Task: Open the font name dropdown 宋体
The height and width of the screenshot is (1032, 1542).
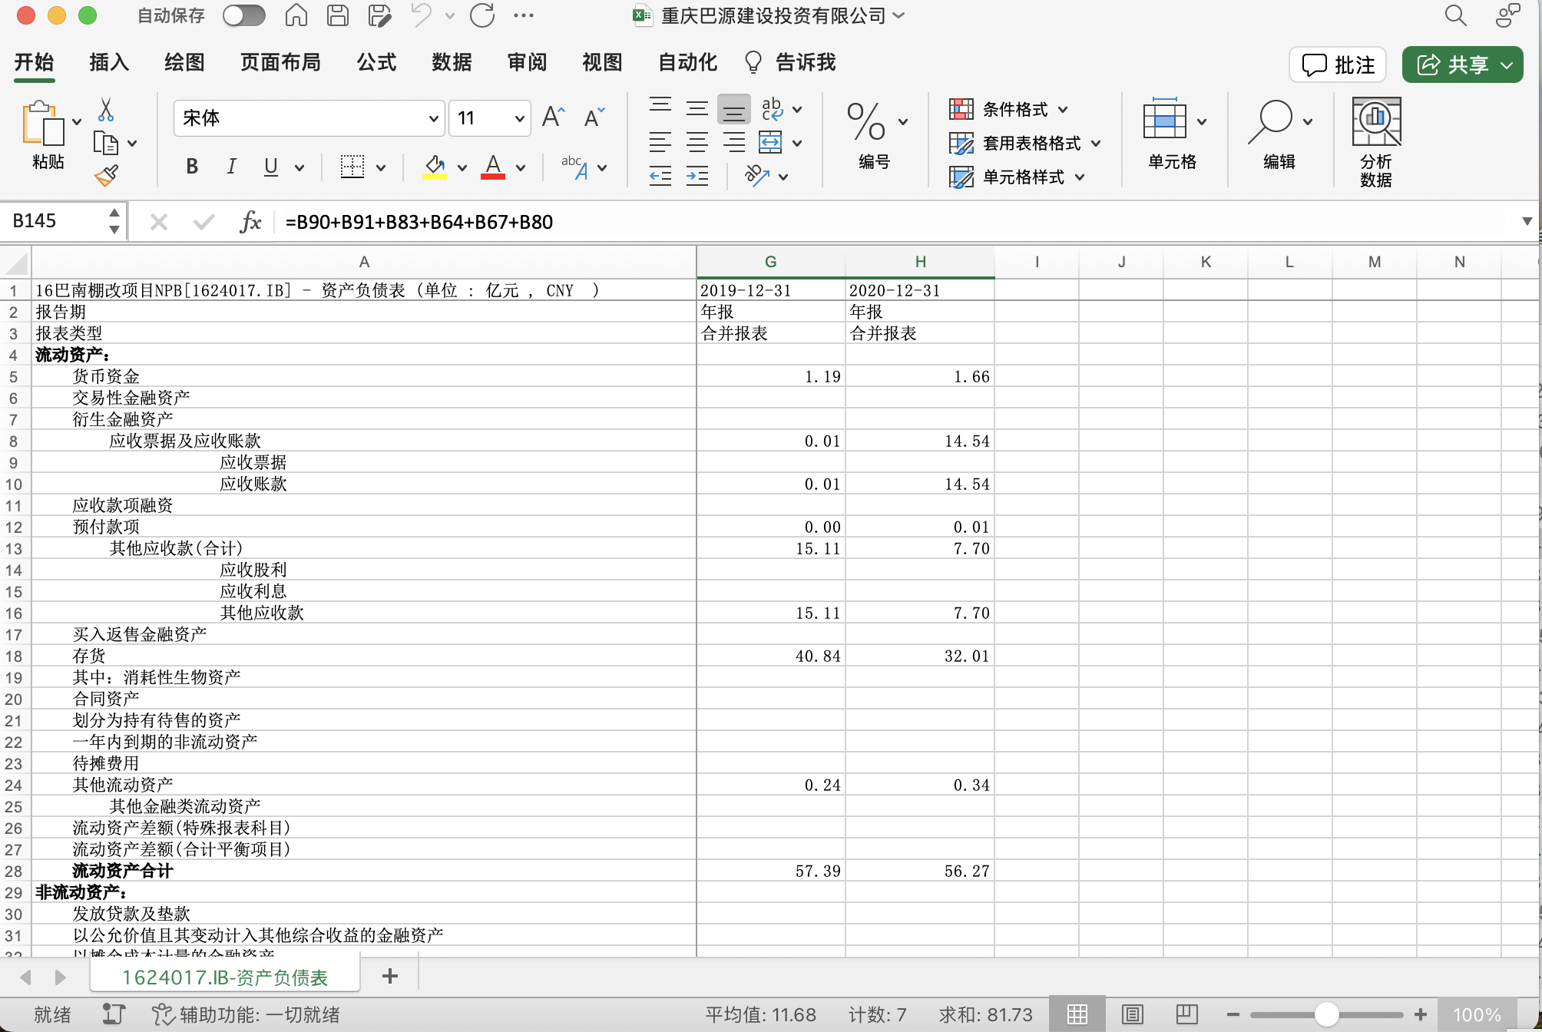Action: coord(433,118)
